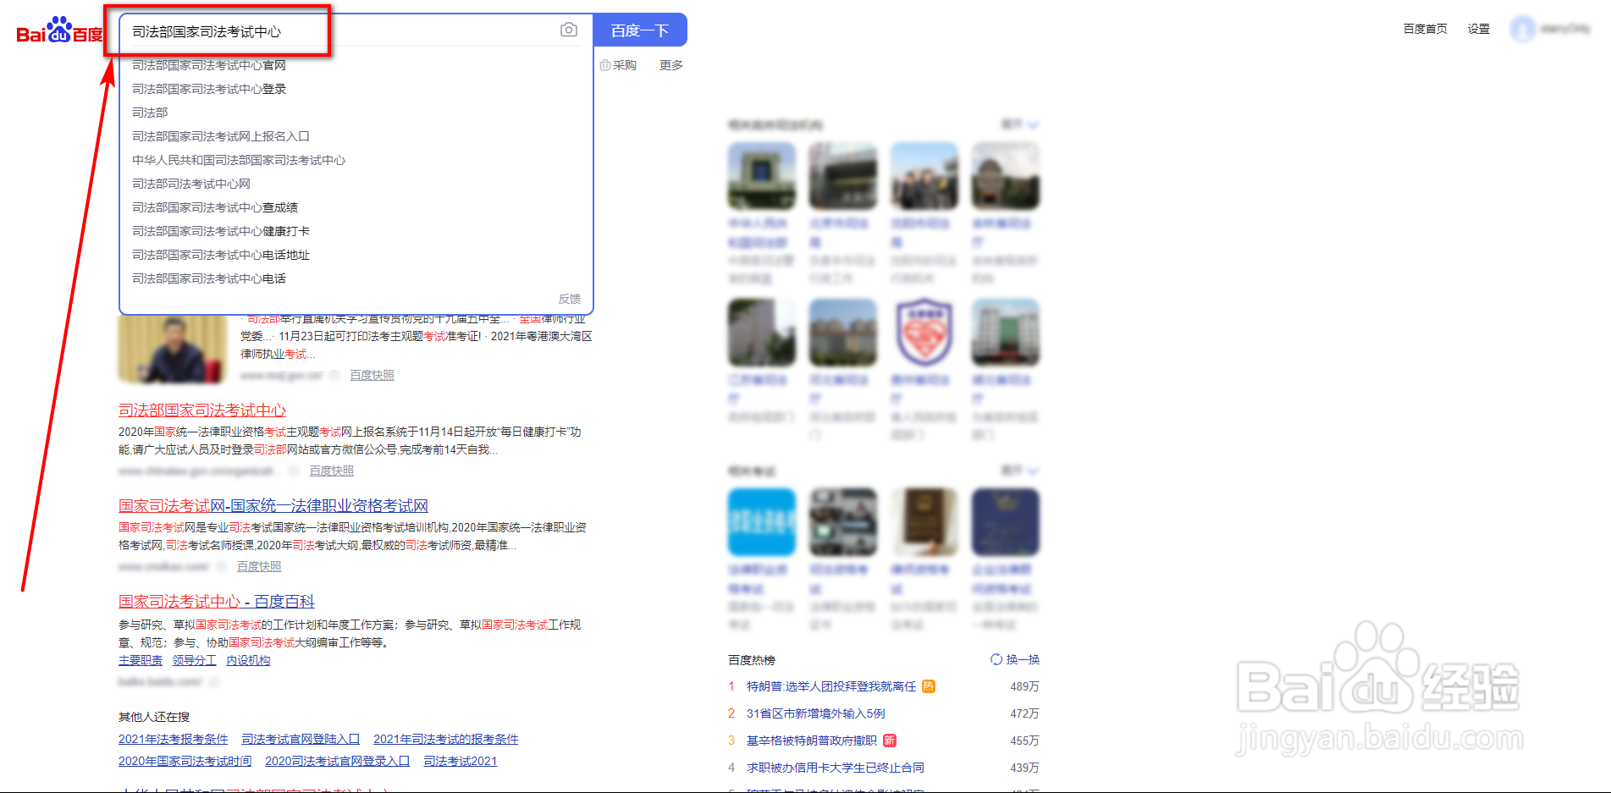The image size is (1611, 793).
Task: Open 百度快照 under 国家司法考试网 result
Action: pos(259,566)
